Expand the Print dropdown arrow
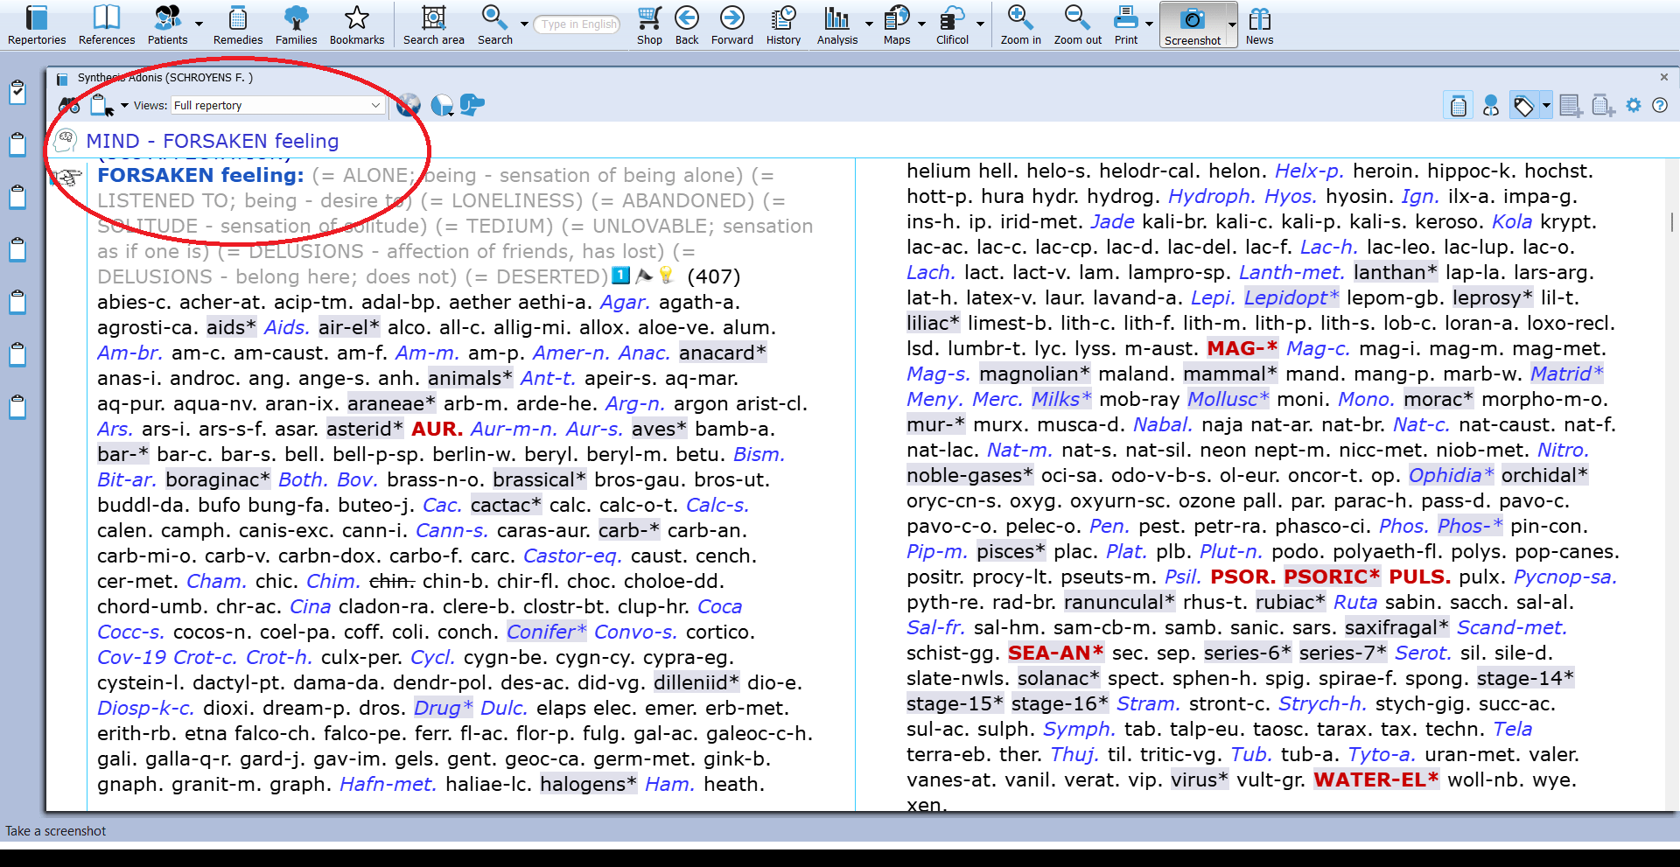1680x867 pixels. [1149, 24]
